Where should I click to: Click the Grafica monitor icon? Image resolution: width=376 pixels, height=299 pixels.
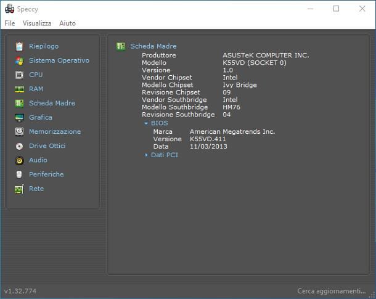click(x=19, y=118)
